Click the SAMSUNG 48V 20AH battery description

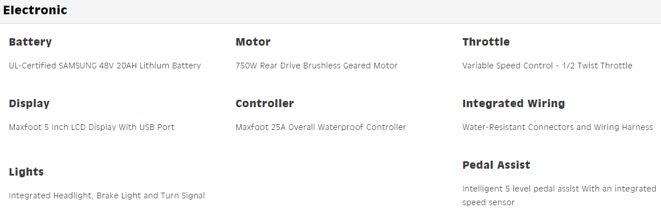pyautogui.click(x=104, y=66)
